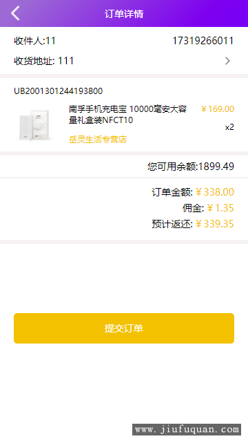The height and width of the screenshot is (441, 248).
Task: Tap the back arrow icon
Action: click(15, 13)
